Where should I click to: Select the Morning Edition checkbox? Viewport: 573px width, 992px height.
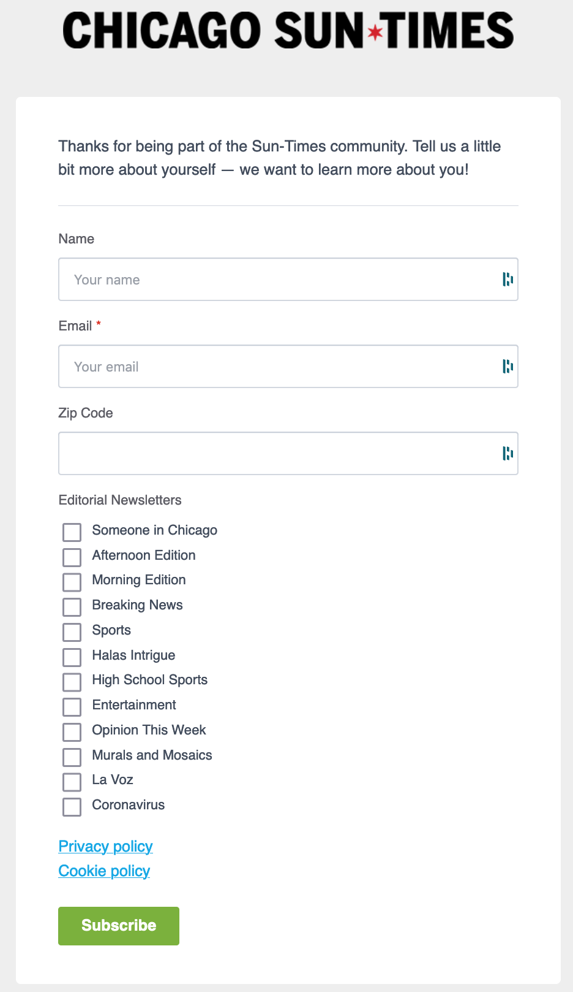(x=72, y=582)
